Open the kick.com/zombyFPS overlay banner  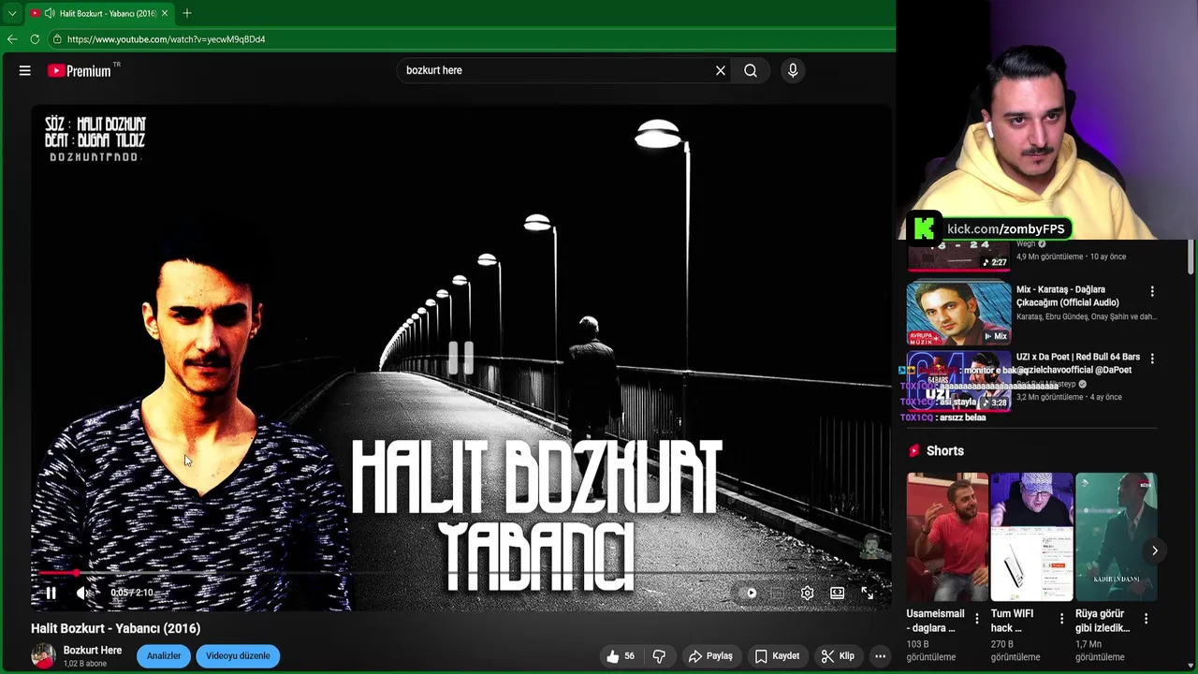point(990,228)
